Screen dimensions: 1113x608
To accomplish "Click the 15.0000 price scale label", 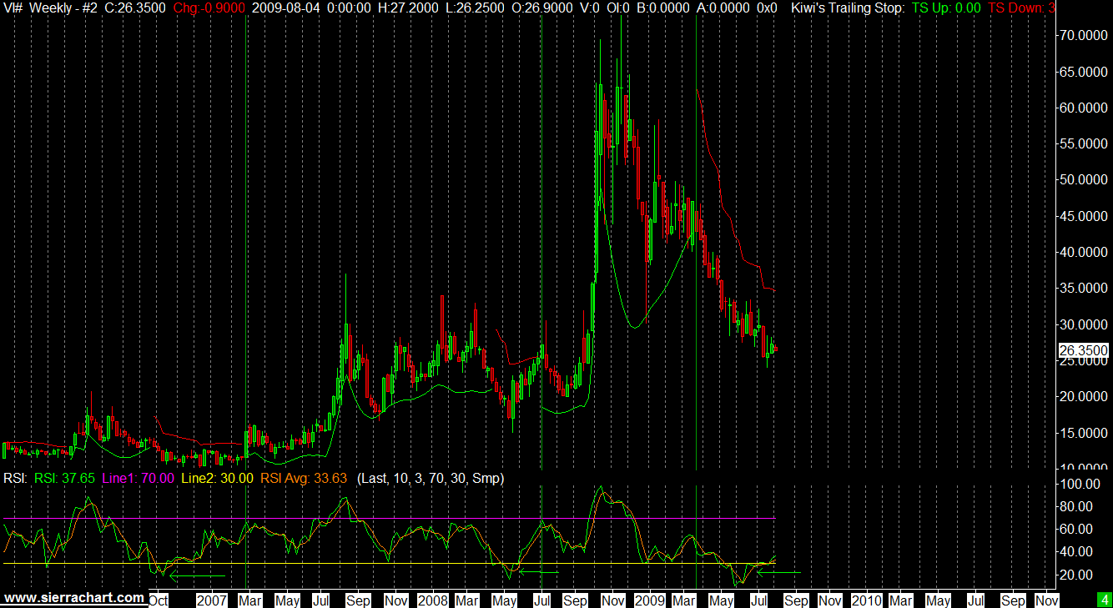I will 1083,432.
